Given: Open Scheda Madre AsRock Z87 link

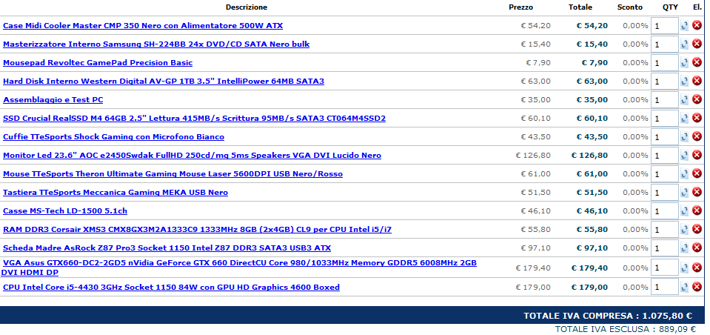Looking at the screenshot, I should point(167,248).
